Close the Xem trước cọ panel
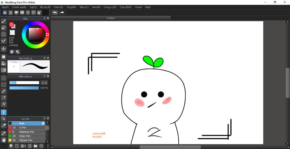 coord(48,58)
